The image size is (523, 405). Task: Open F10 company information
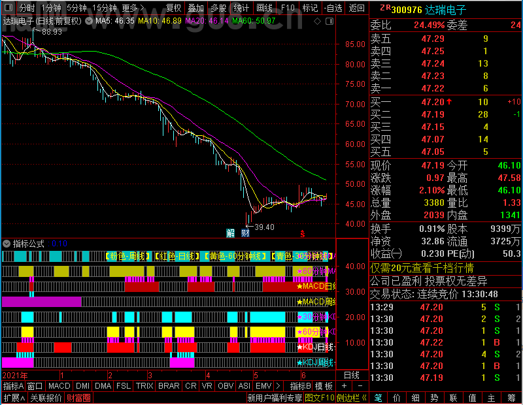pyautogui.click(x=288, y=8)
